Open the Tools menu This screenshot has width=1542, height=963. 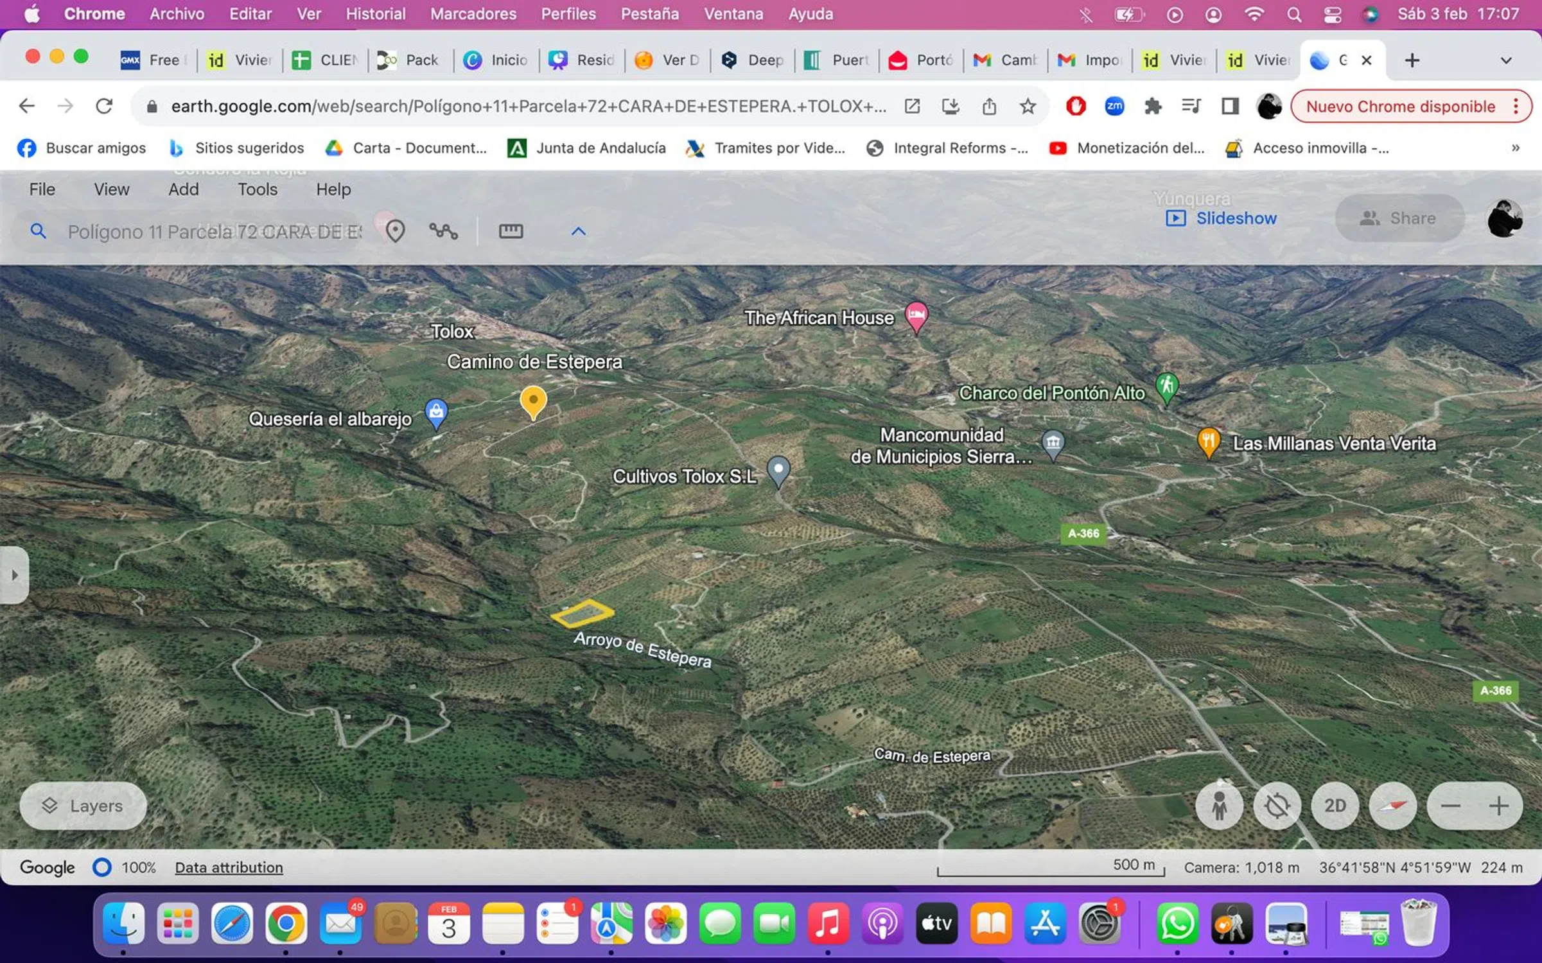coord(258,189)
